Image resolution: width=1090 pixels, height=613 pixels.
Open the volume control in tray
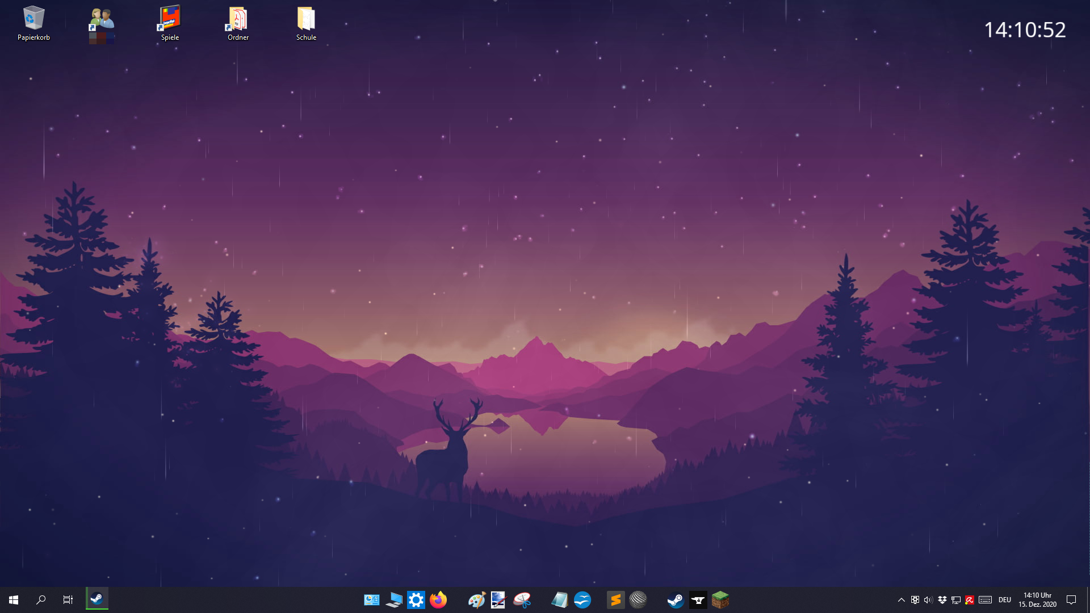click(x=929, y=600)
